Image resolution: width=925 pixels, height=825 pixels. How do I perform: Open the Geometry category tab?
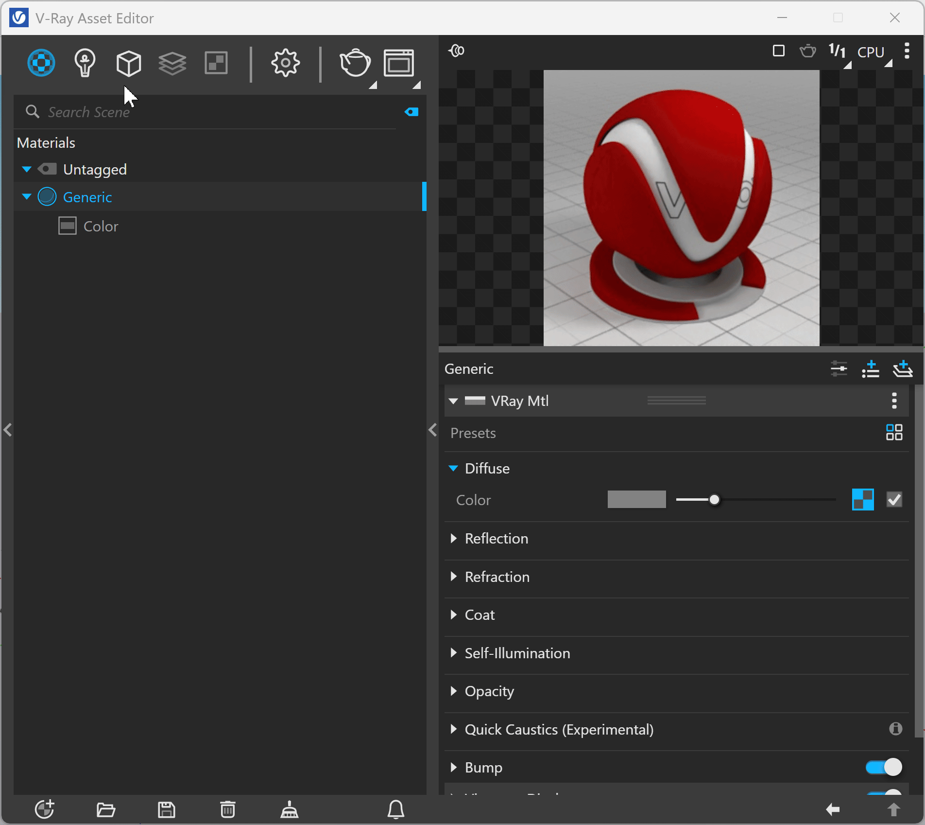point(129,63)
